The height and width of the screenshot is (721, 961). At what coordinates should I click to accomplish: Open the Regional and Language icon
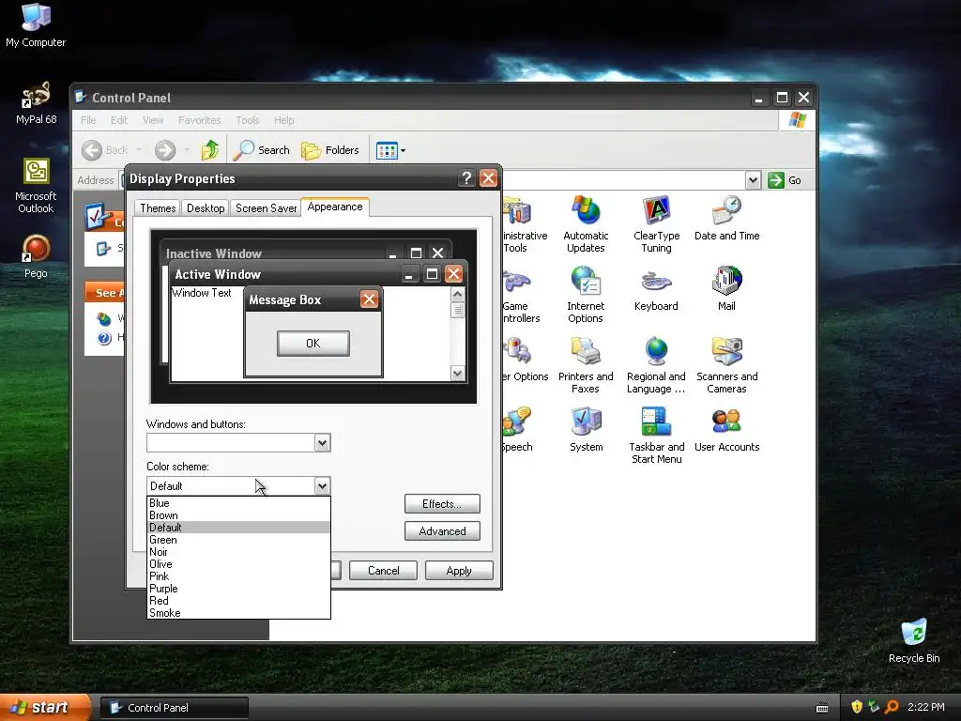tap(656, 365)
